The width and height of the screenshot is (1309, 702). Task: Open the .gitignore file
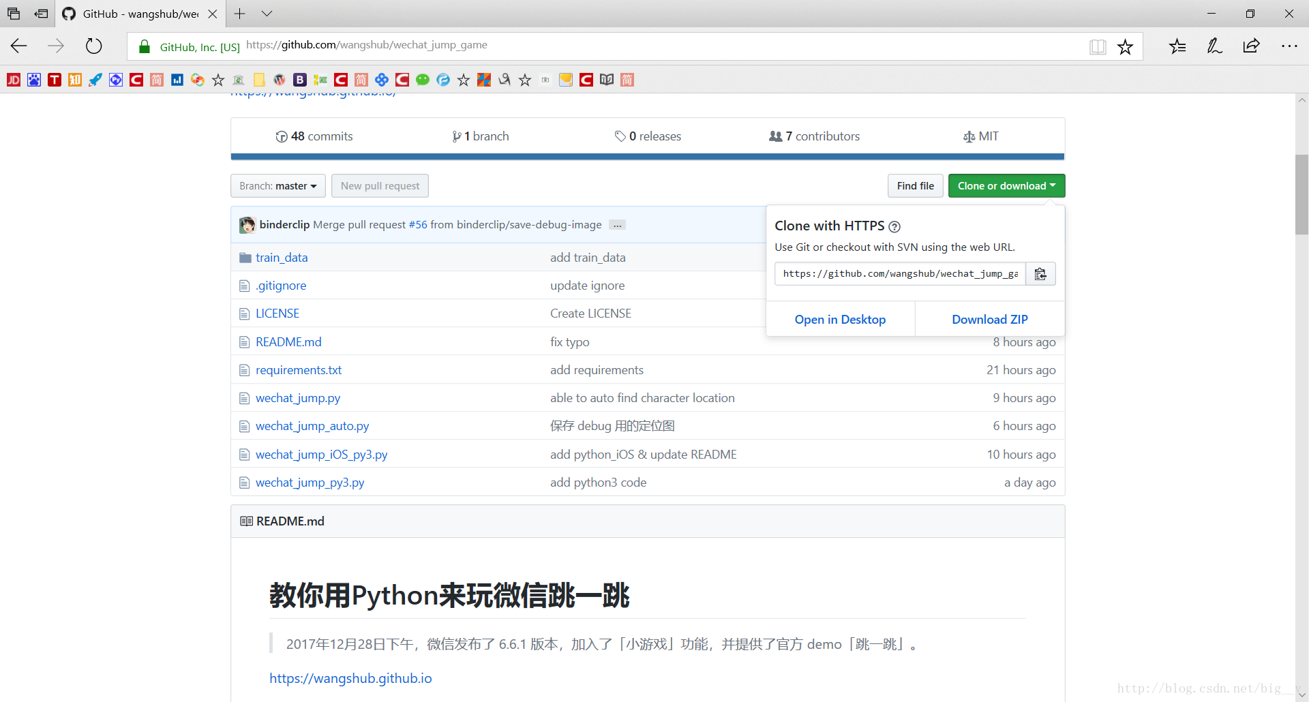coord(281,286)
